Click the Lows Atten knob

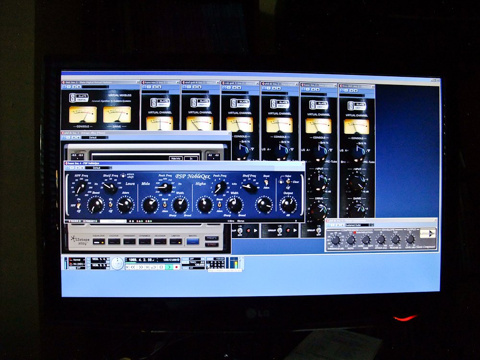(x=125, y=205)
